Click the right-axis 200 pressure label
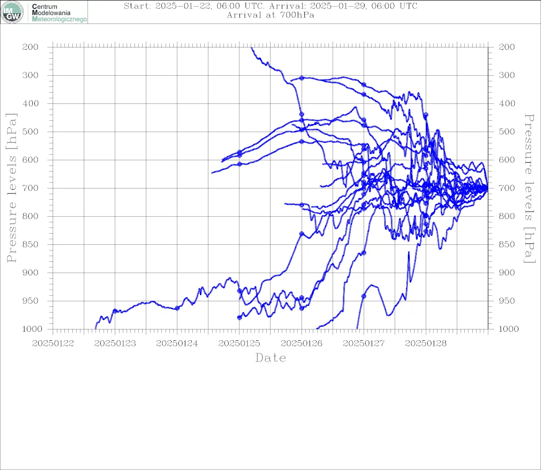The width and height of the screenshot is (541, 470). (x=507, y=47)
